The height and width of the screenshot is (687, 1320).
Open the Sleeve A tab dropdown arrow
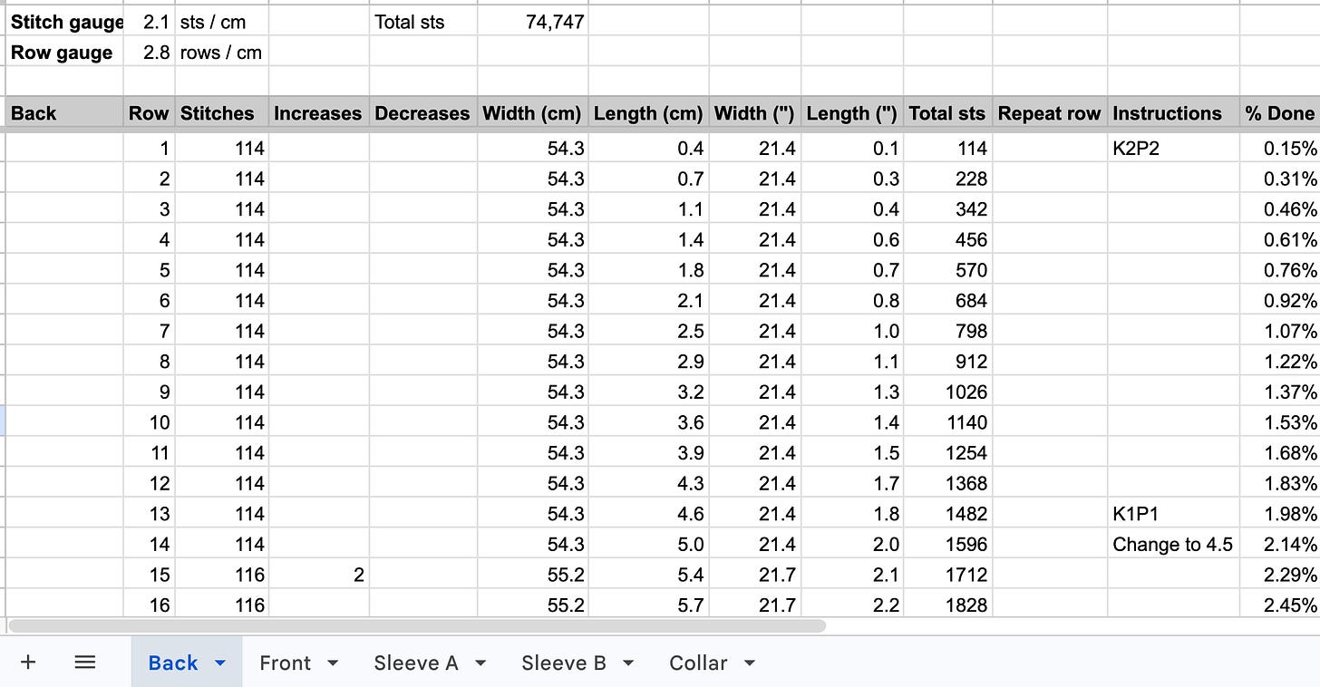tap(480, 663)
